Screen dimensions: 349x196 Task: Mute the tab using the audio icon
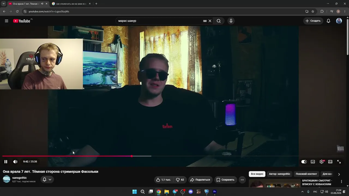click(42, 4)
